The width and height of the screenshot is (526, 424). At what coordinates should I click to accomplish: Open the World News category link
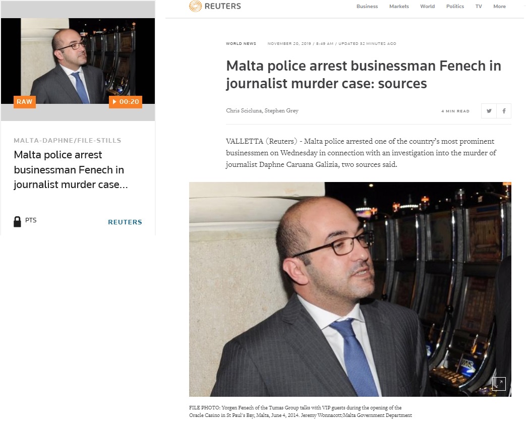point(241,43)
